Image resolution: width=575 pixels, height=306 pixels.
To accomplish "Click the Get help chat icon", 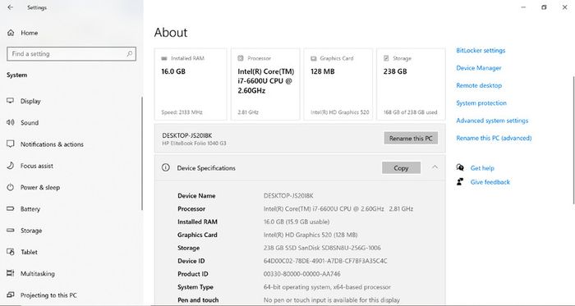I will coord(460,167).
